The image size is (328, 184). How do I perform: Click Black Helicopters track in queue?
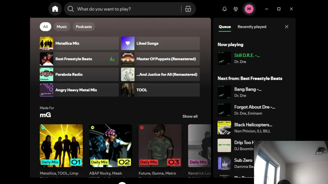pos(253,125)
